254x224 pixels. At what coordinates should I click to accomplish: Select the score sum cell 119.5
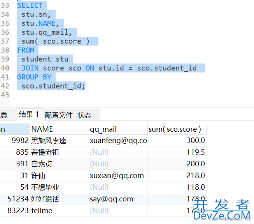(177, 152)
